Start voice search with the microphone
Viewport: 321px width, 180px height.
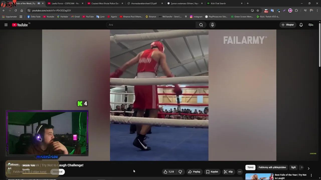coord(212,25)
